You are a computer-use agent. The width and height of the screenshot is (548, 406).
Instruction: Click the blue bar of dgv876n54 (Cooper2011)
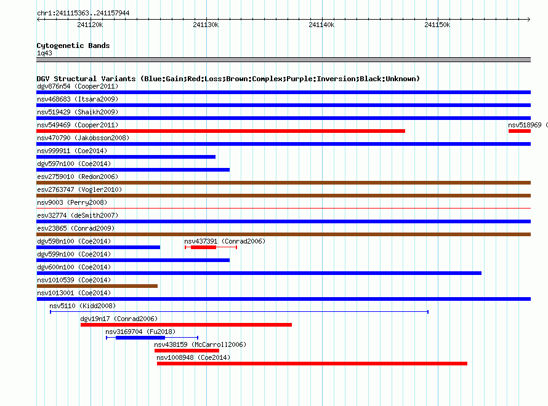coord(283,92)
